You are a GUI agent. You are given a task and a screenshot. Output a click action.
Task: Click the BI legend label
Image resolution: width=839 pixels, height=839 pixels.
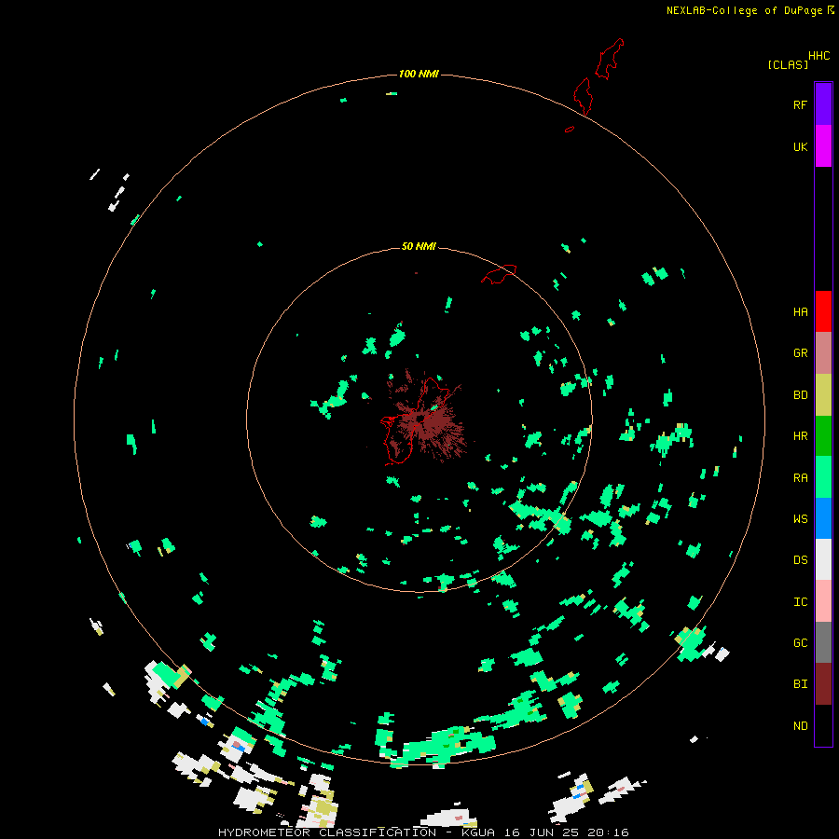point(800,684)
